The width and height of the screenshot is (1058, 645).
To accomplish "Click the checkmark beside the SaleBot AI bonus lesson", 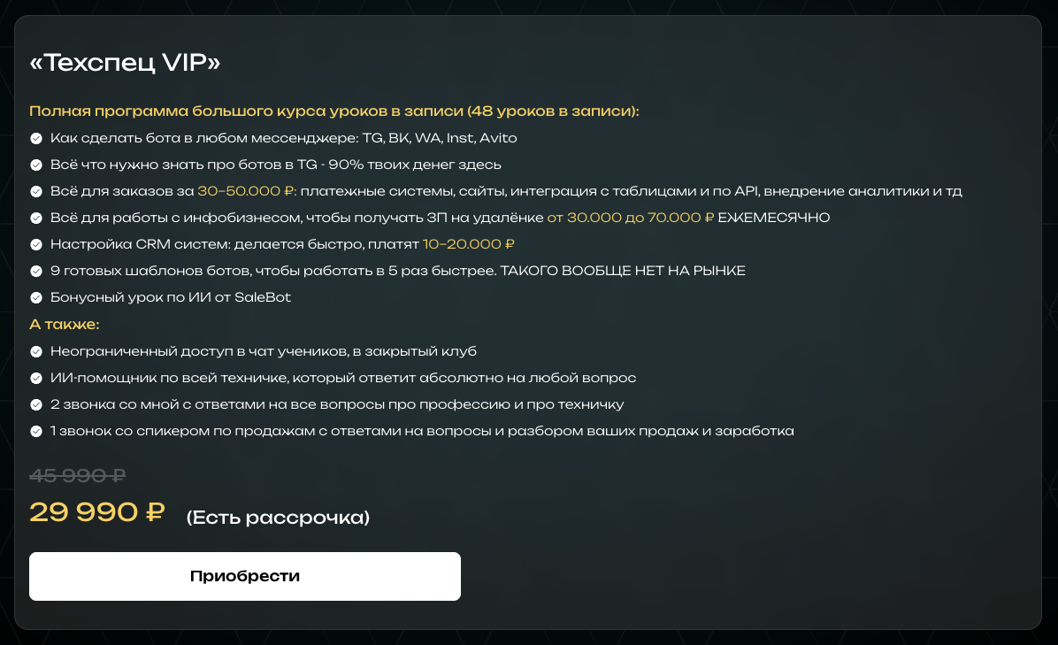I will [x=35, y=297].
